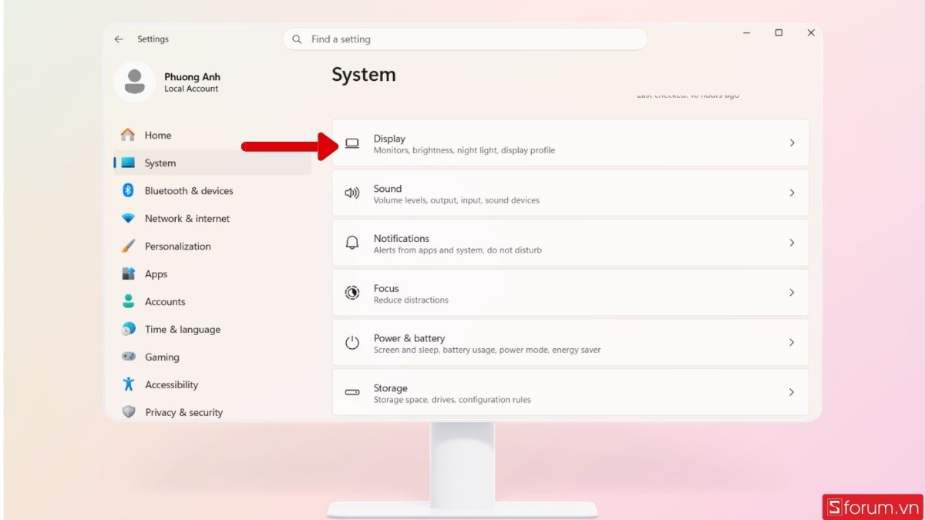Open Time & language label
This screenshot has height=520, width=925.
tap(183, 329)
